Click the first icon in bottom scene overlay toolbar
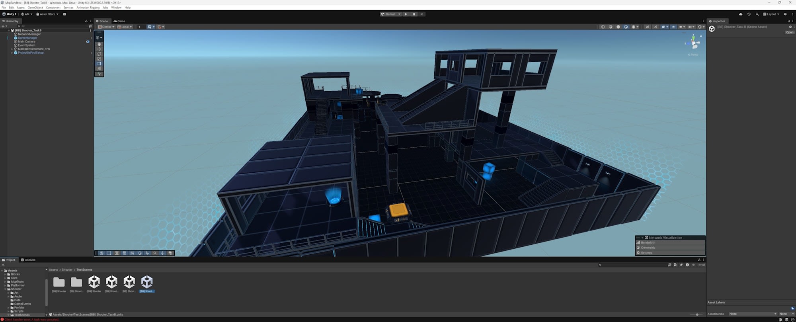 point(101,253)
